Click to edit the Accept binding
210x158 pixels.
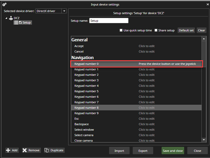point(146,46)
